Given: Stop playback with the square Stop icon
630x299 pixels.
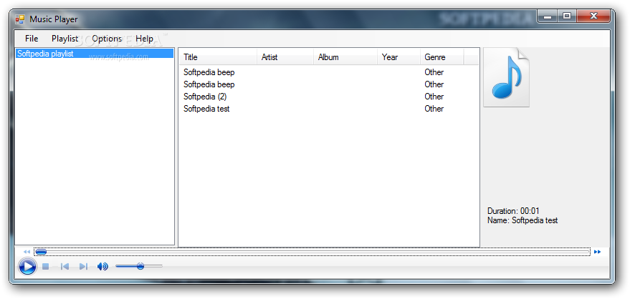Looking at the screenshot, I should click(x=45, y=266).
